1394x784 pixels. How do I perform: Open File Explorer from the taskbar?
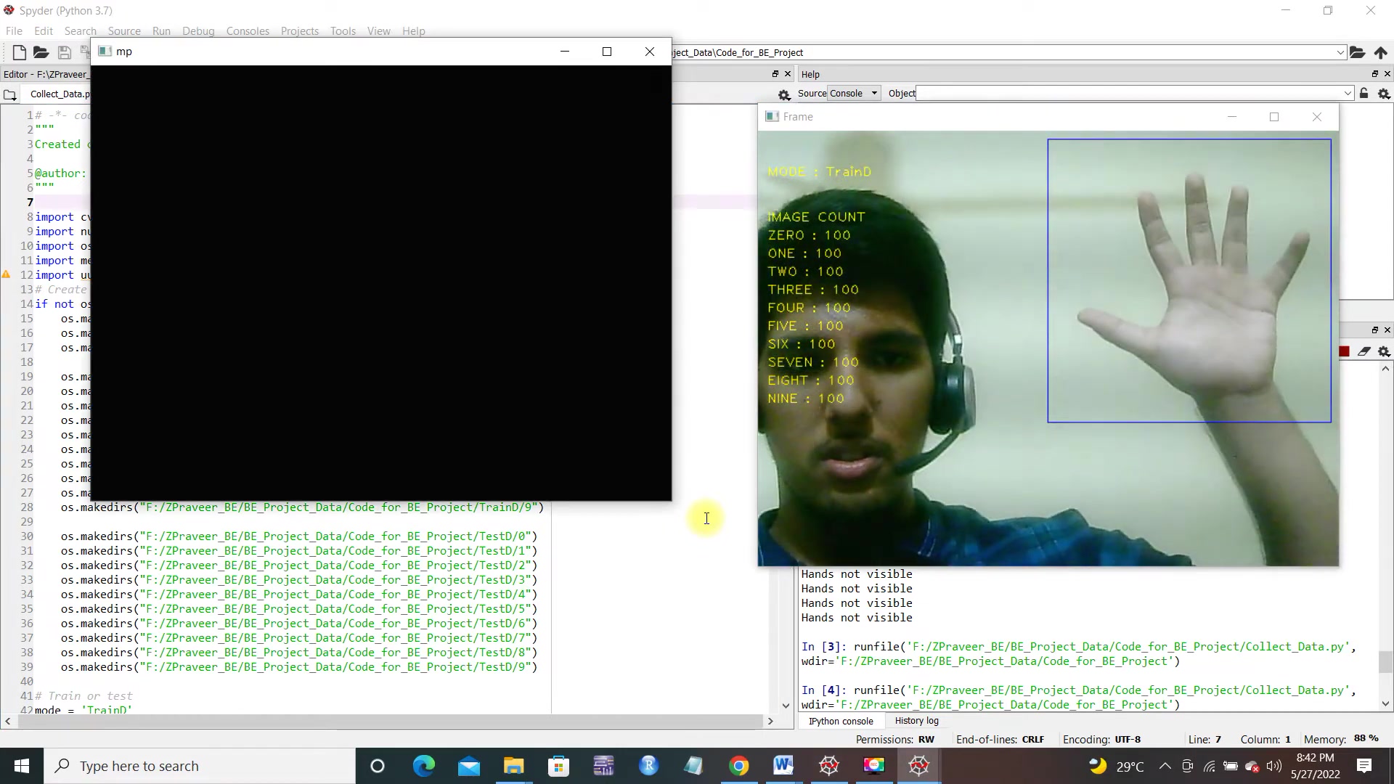click(514, 766)
